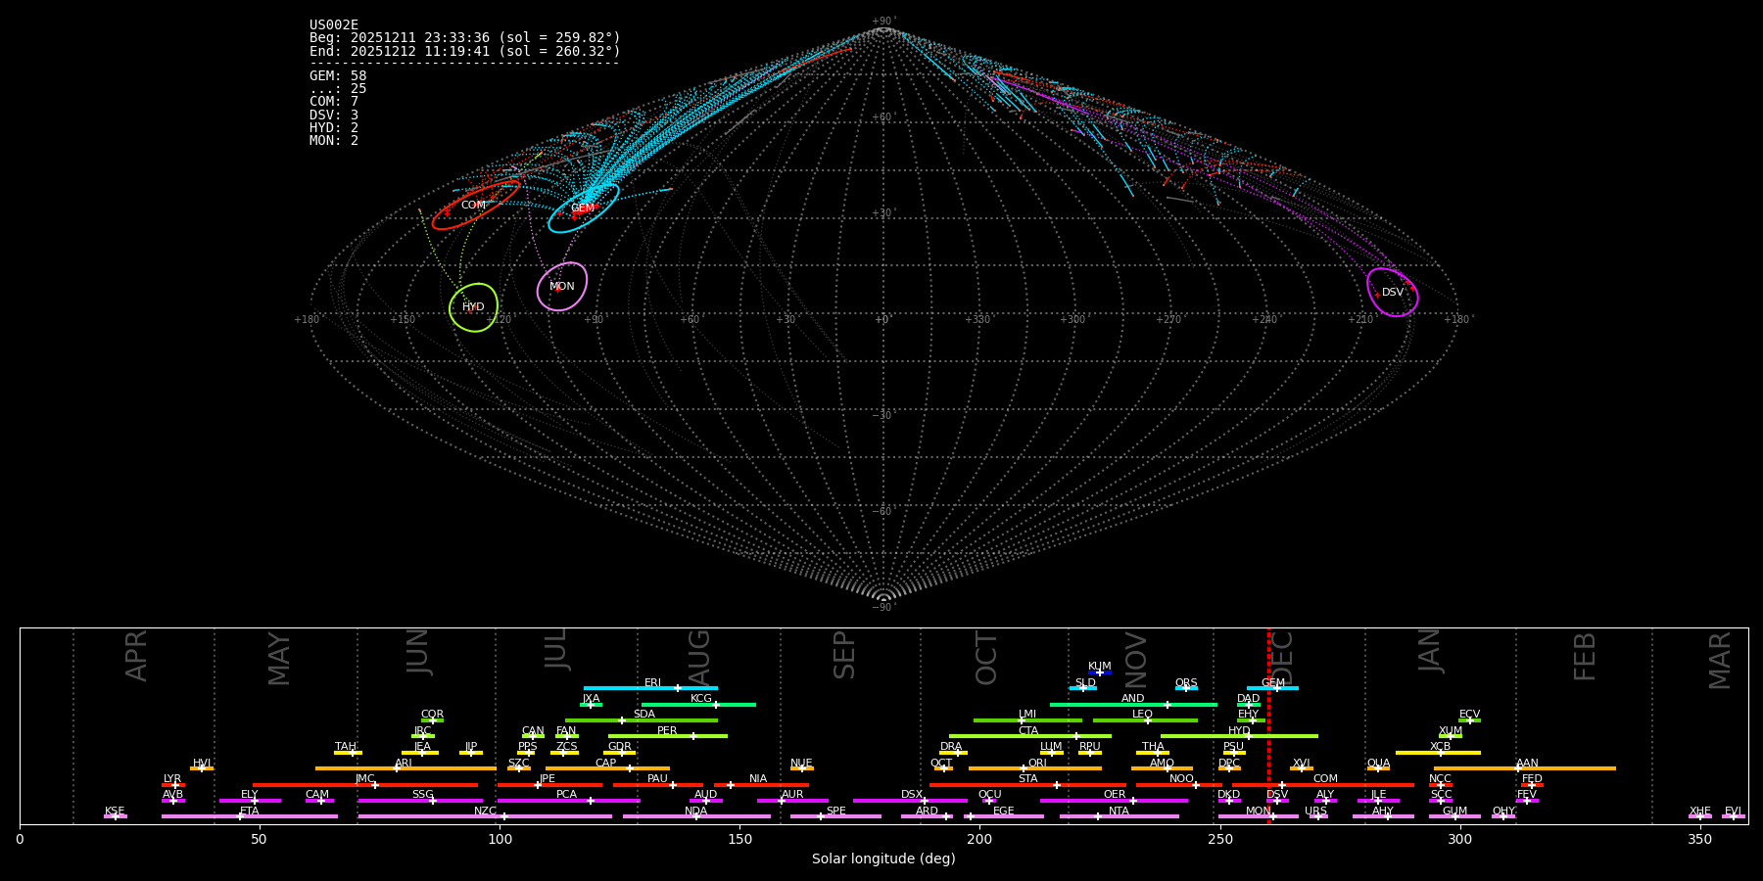This screenshot has width=1763, height=881.
Task: Click the 'DSV: 3' count entry
Action: [x=334, y=116]
